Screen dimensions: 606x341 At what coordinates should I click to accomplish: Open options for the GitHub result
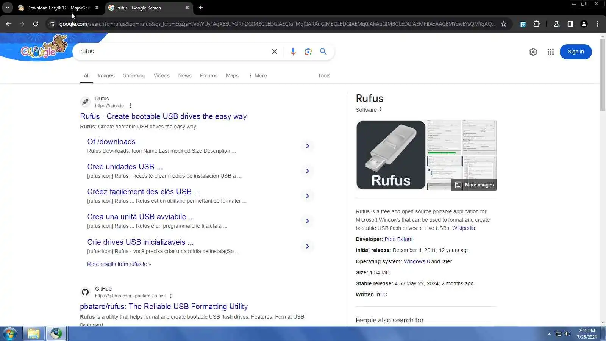pos(171,296)
